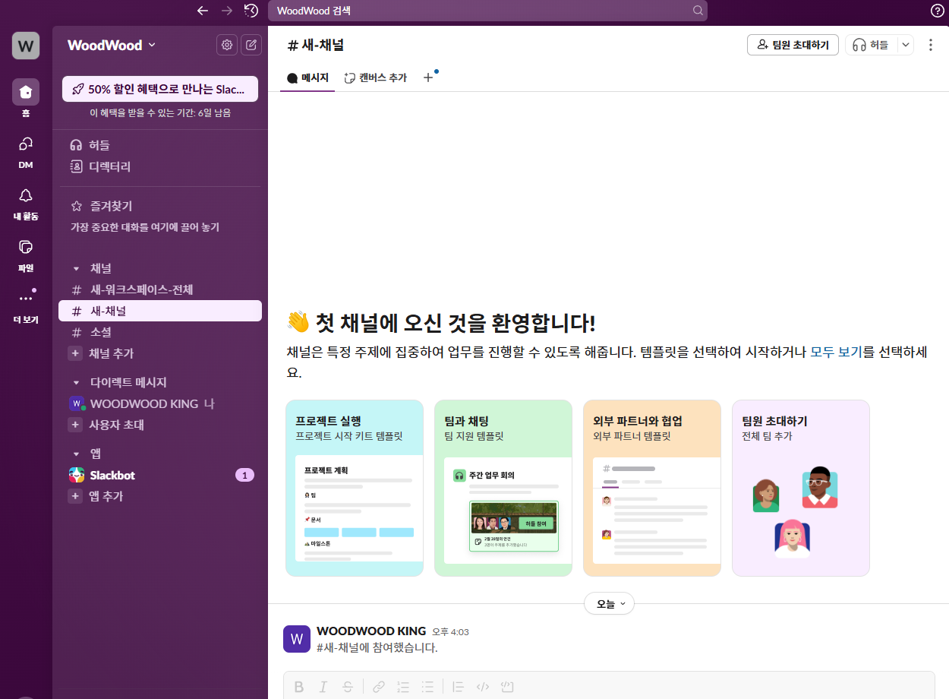Toggle bulleted list in composer
This screenshot has width=949, height=699.
coord(427,687)
